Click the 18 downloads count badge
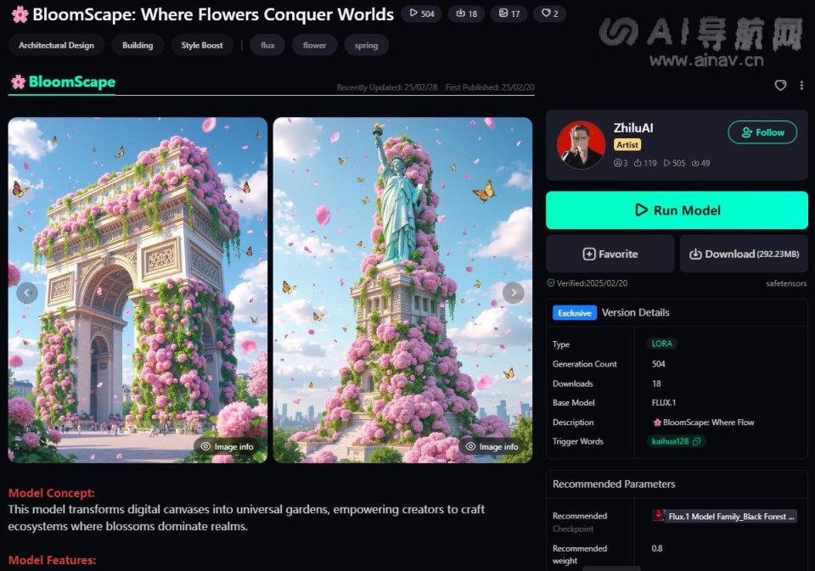815x571 pixels. click(466, 14)
